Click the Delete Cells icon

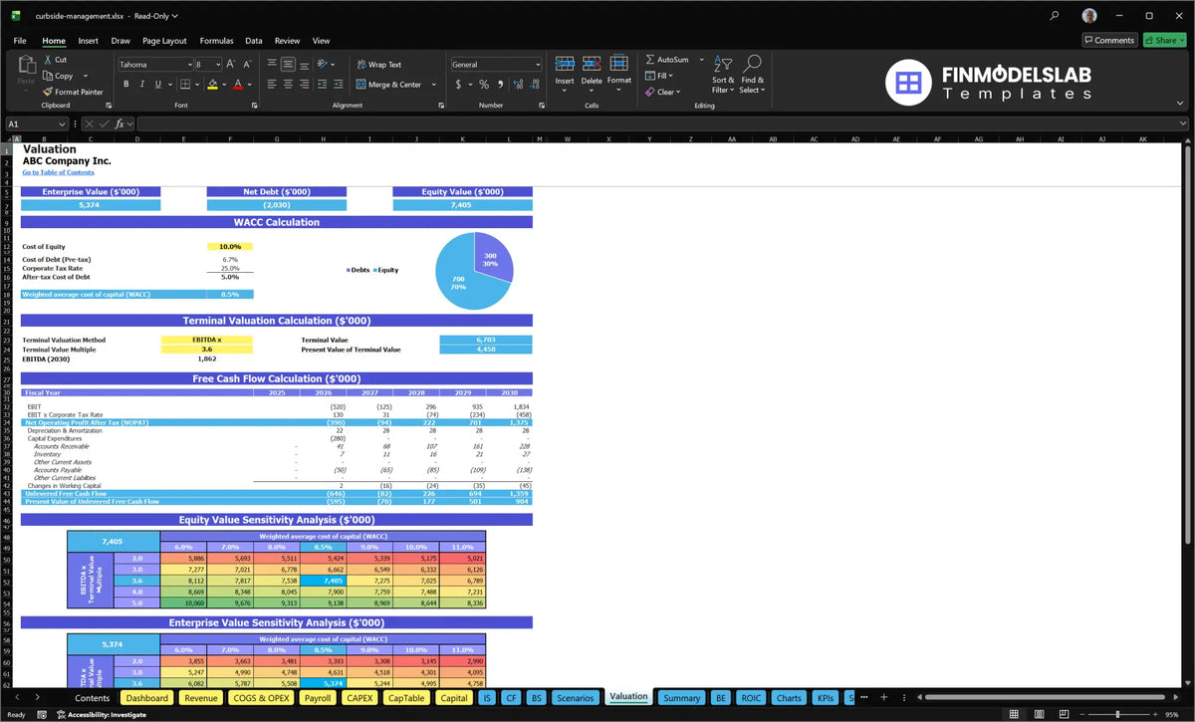(x=592, y=65)
